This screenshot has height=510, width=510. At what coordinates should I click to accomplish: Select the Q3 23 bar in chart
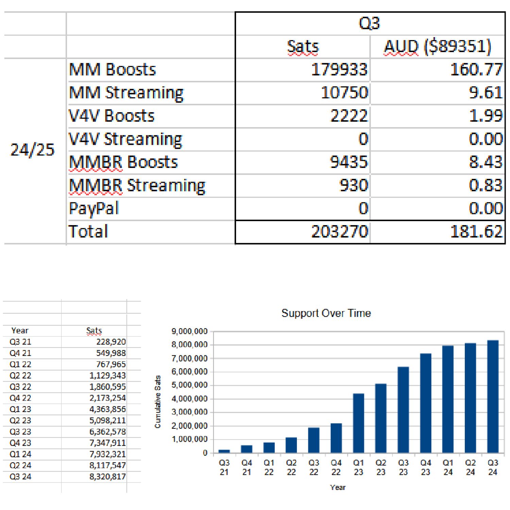coord(403,410)
